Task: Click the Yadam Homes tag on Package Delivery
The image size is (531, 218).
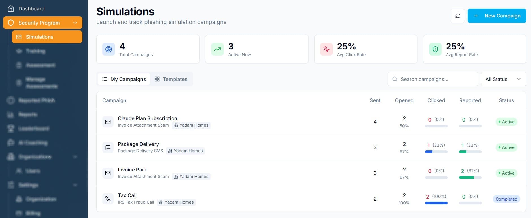Action: (185, 151)
